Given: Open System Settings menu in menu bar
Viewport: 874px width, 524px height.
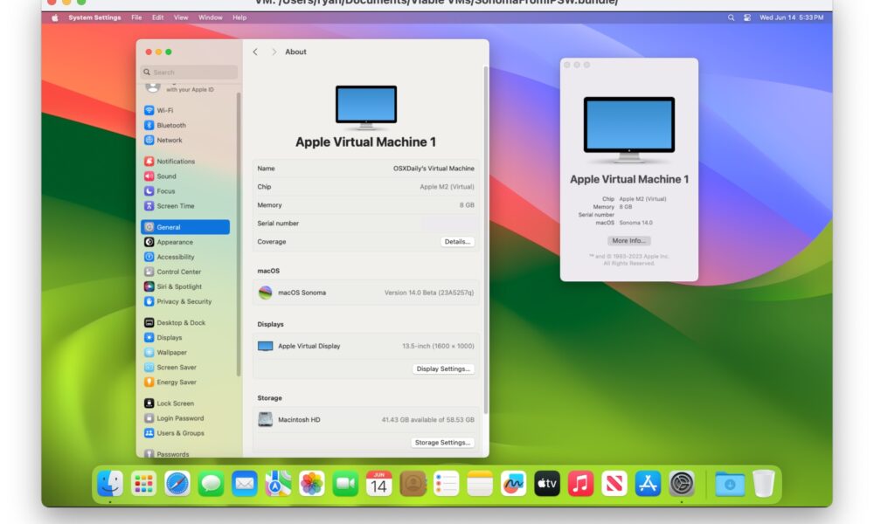Looking at the screenshot, I should click(94, 17).
